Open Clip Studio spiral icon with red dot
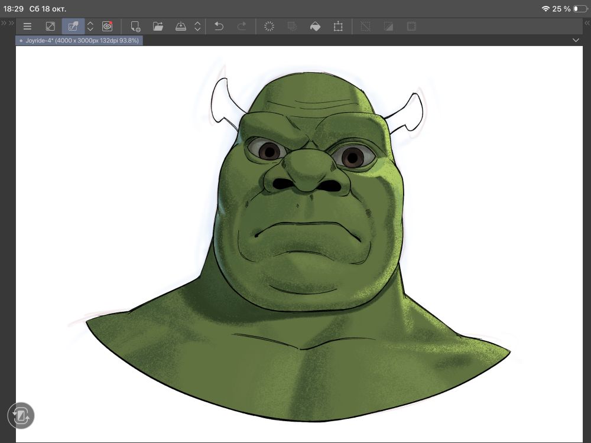Image resolution: width=591 pixels, height=443 pixels. 107,27
